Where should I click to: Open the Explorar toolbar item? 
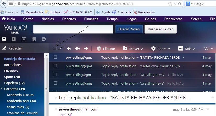pyautogui.click(x=53, y=12)
